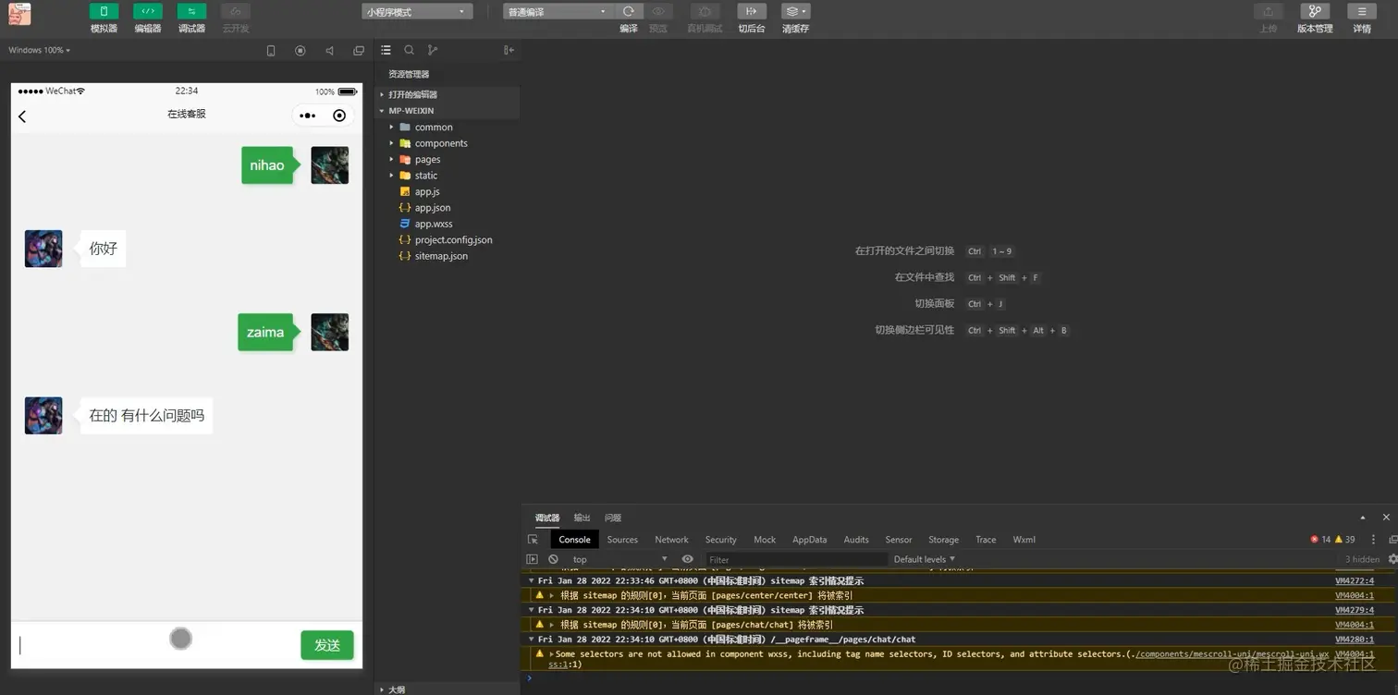This screenshot has height=695, width=1398.
Task: Open the source control branch icon
Action: [x=432, y=51]
